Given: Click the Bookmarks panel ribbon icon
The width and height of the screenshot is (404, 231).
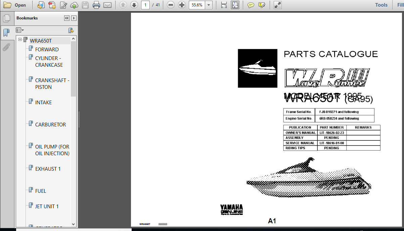Looking at the screenshot, I should (6, 33).
